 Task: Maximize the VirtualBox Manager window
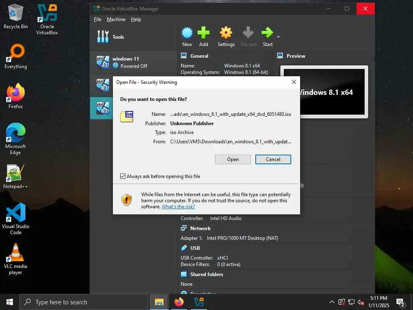347,8
